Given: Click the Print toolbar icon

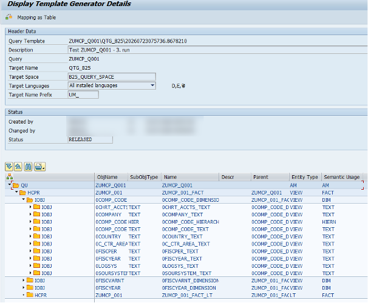Looking at the screenshot, I should click(x=39, y=167).
